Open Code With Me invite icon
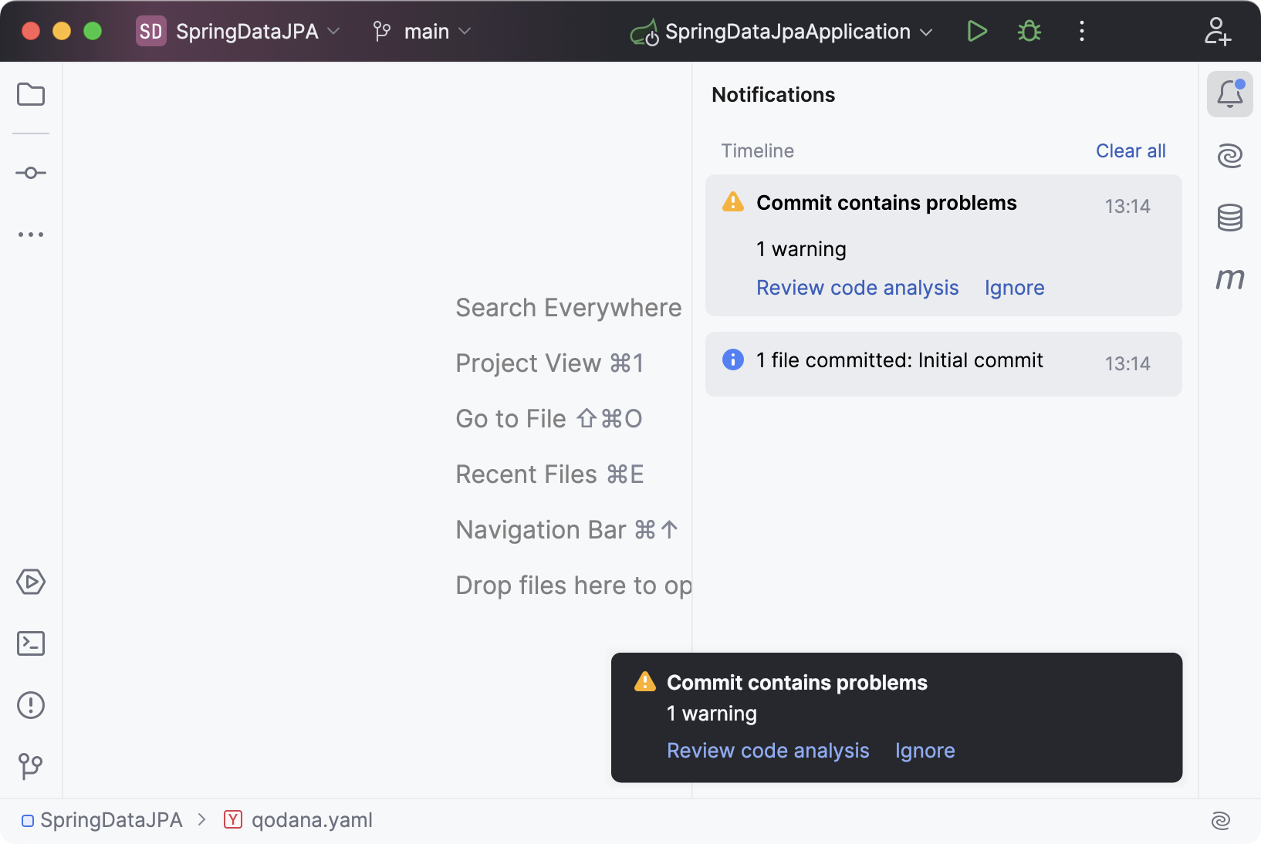Viewport: 1261px width, 844px height. (x=1218, y=32)
